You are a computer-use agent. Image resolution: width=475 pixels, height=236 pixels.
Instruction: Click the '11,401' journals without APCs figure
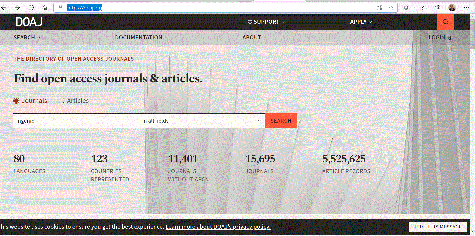point(183,159)
